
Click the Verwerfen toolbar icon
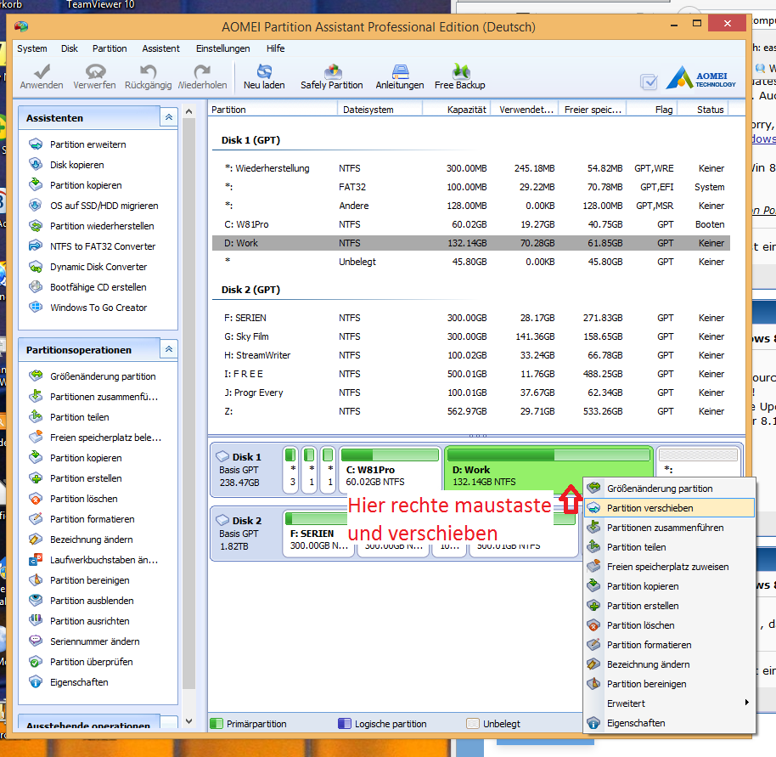(x=95, y=72)
